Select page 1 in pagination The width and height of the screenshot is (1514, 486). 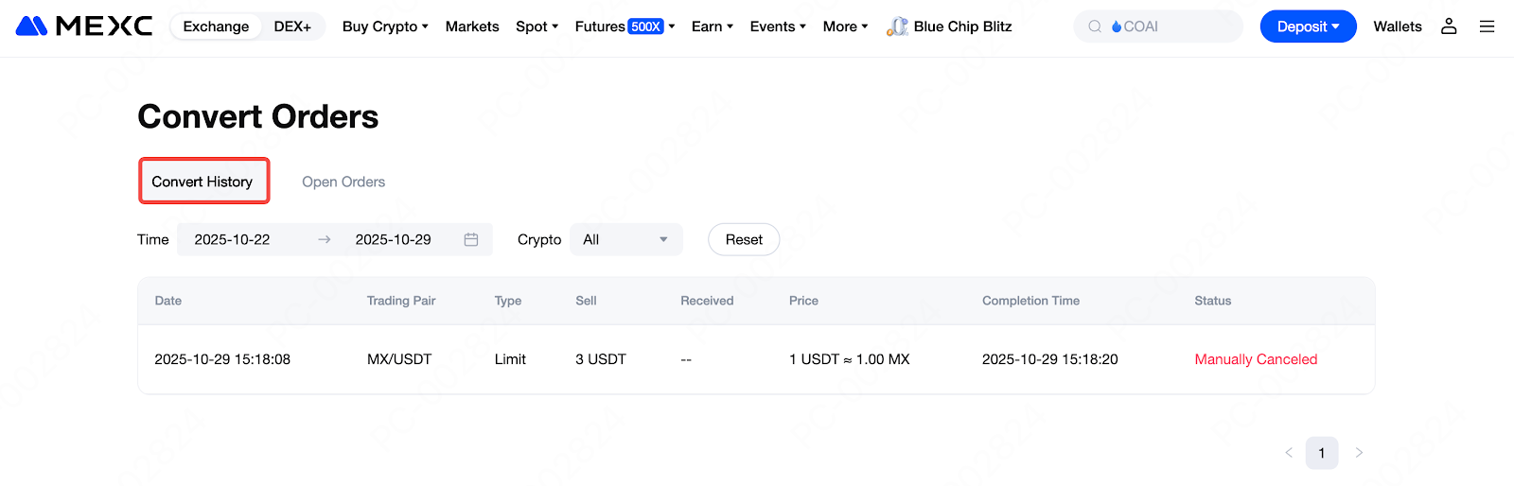pos(1321,453)
